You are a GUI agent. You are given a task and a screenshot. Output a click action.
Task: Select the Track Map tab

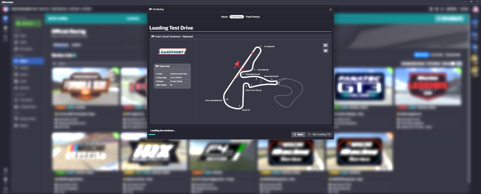(236, 17)
